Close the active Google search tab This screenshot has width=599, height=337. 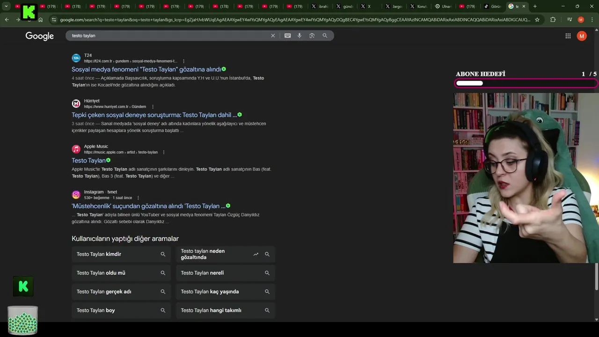point(524,7)
